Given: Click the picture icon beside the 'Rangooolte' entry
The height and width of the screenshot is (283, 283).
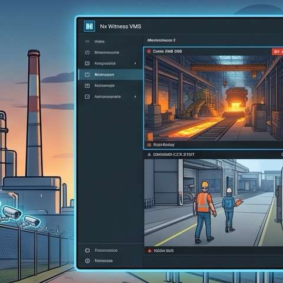Looking at the screenshot, I should coord(87,64).
